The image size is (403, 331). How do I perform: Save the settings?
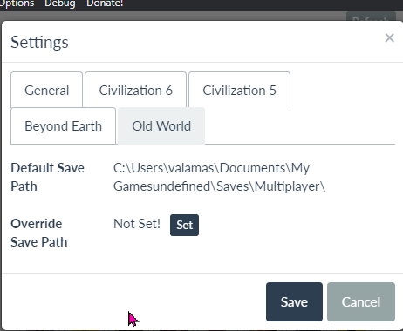point(294,302)
